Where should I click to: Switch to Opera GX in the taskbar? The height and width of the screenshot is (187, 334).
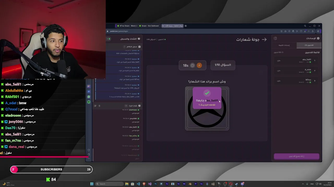tap(231, 184)
